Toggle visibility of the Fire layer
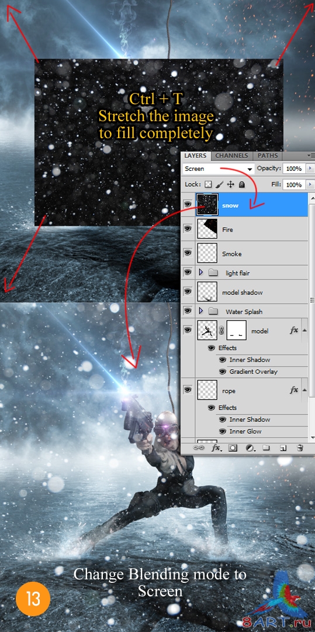This screenshot has width=315, height=632. tap(187, 229)
